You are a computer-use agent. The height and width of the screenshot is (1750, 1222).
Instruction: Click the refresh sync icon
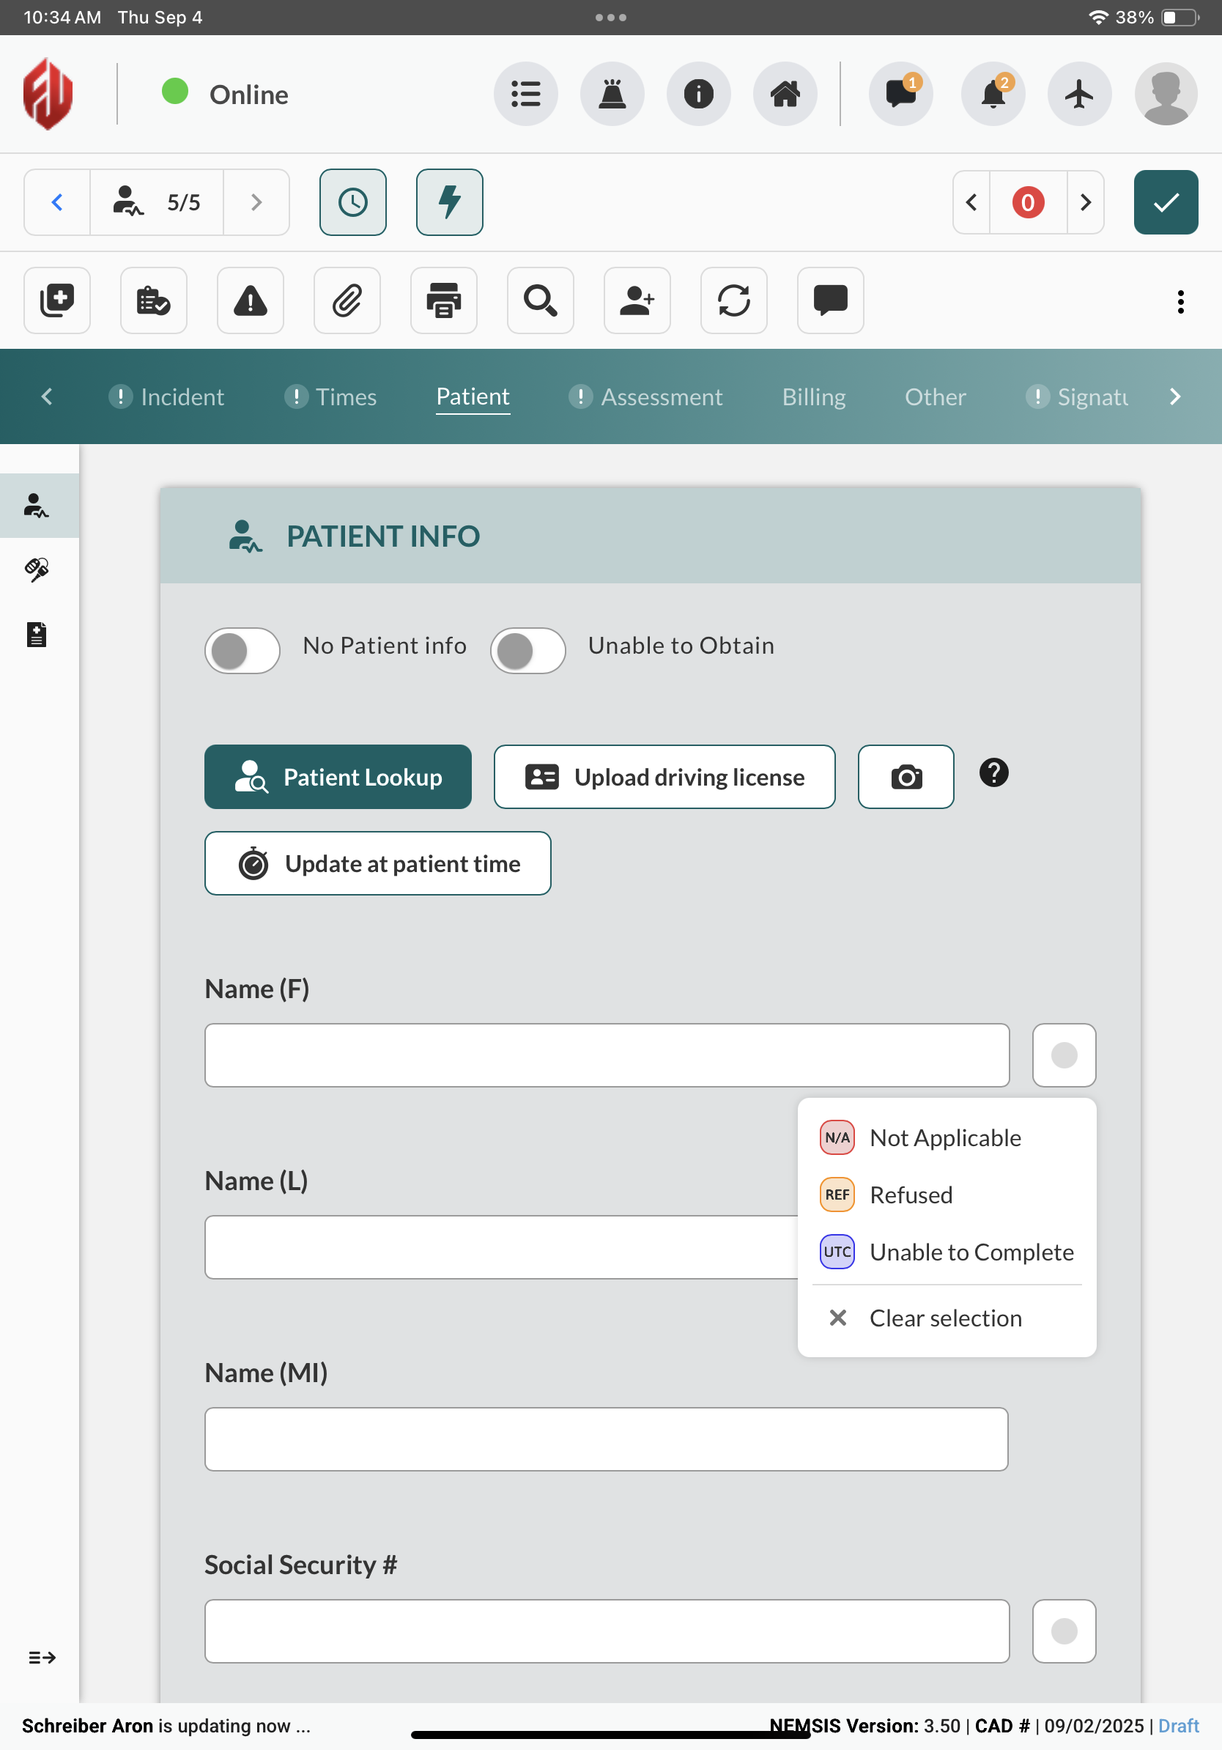click(x=733, y=300)
